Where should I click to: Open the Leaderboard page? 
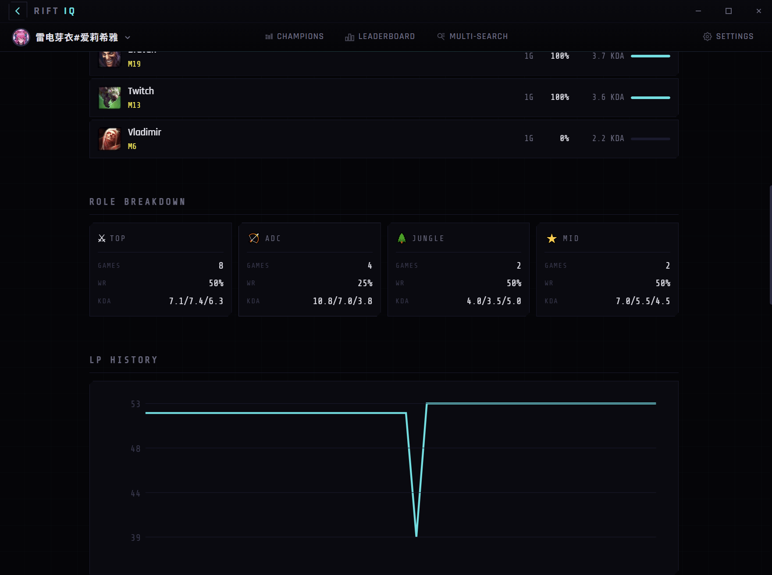(x=380, y=36)
